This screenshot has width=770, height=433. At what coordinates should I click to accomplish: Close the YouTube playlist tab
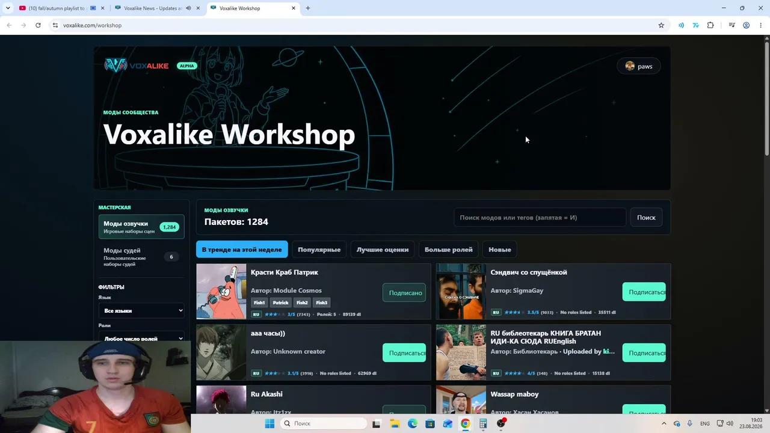[102, 8]
